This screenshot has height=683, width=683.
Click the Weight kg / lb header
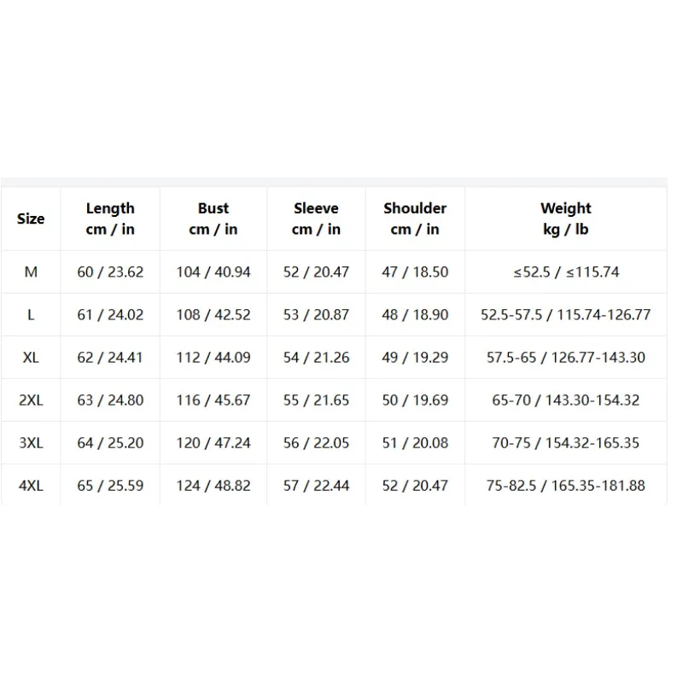click(566, 219)
